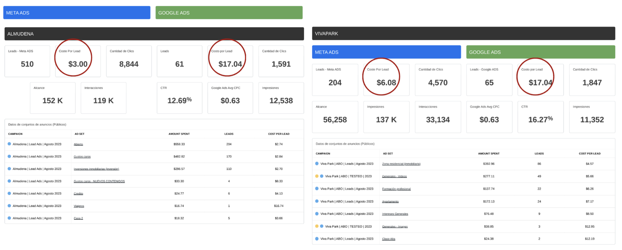Select the Alcance value 56,258

coord(335,120)
